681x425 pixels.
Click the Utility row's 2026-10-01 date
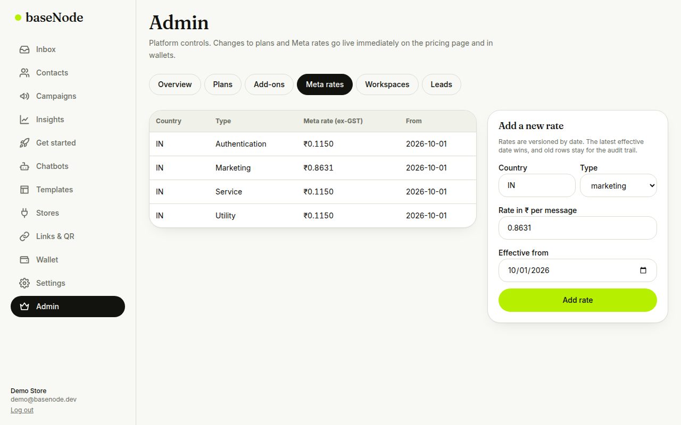[x=426, y=216]
